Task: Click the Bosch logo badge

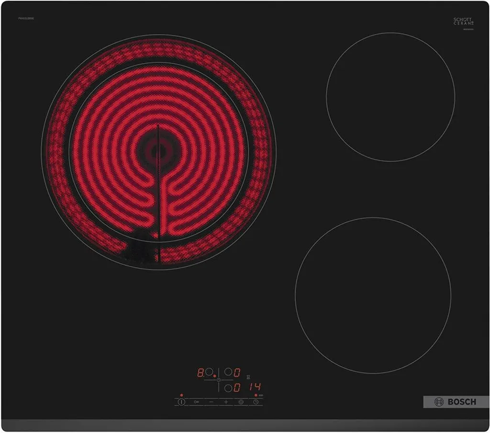Action: 456,402
